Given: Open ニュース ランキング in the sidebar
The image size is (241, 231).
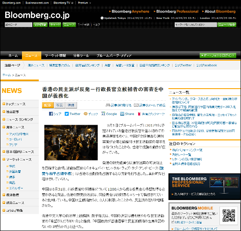Looking at the screenshot, I should coord(20,120).
